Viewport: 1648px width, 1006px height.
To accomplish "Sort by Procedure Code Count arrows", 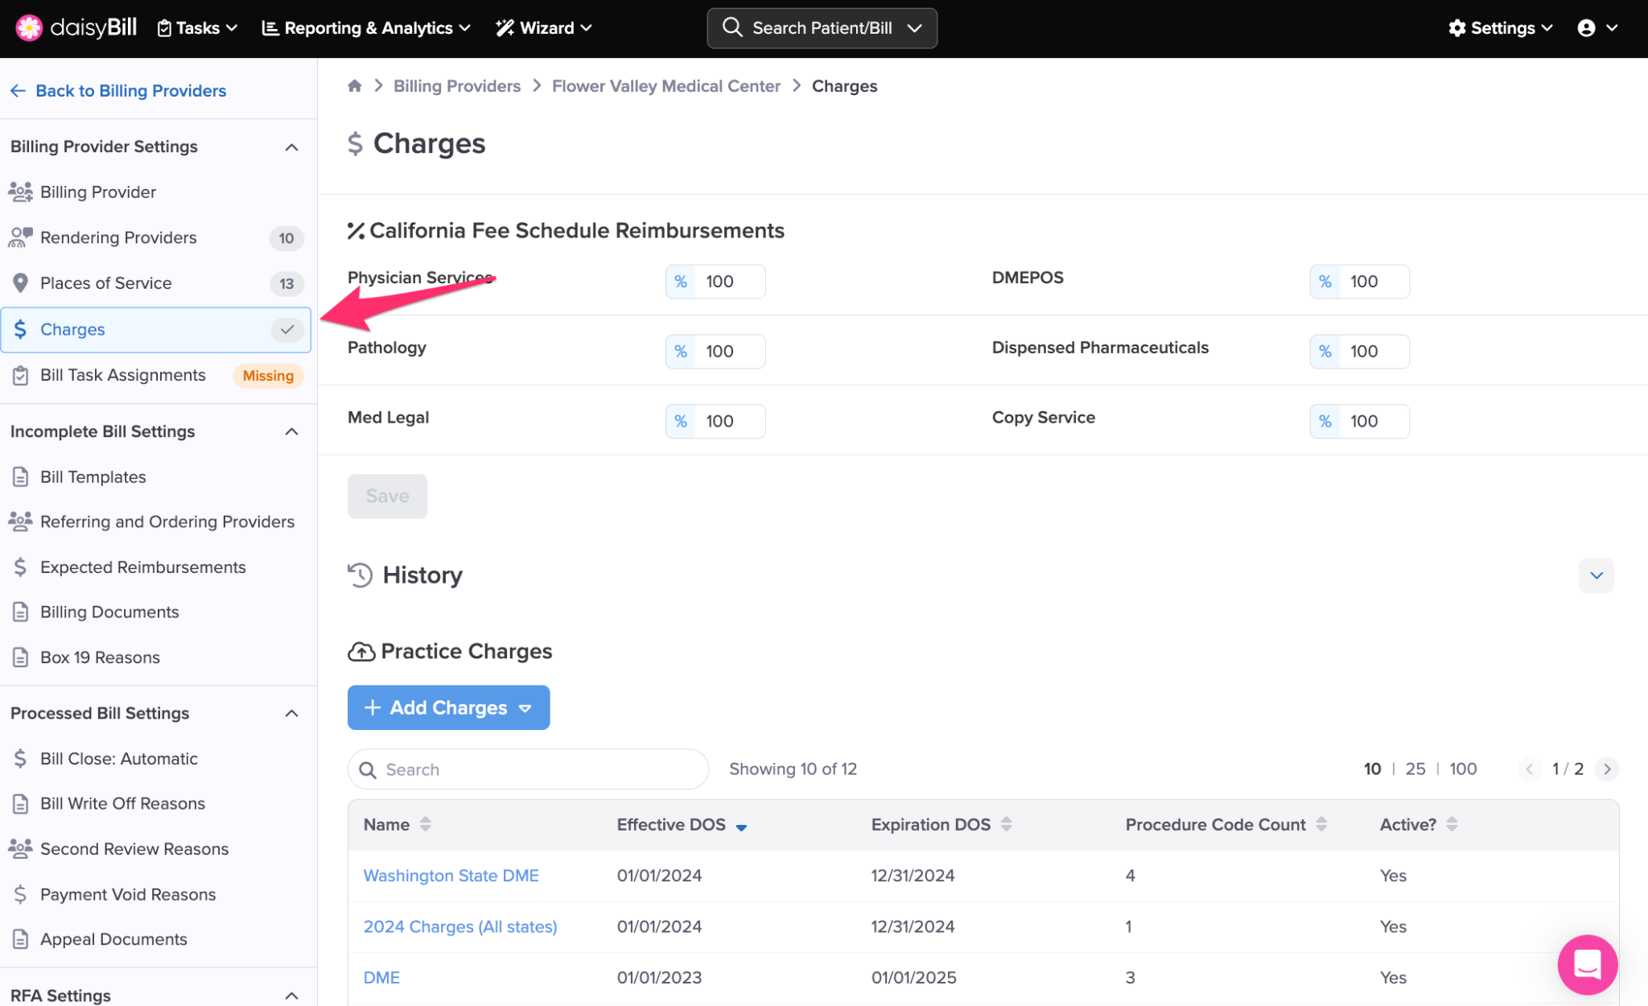I will tap(1321, 824).
